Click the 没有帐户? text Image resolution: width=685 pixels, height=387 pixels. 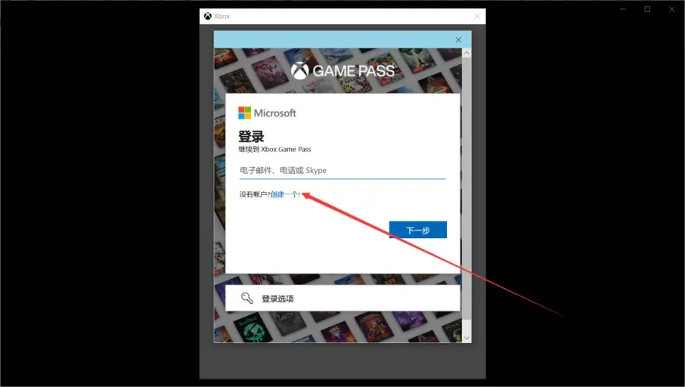pyautogui.click(x=255, y=194)
